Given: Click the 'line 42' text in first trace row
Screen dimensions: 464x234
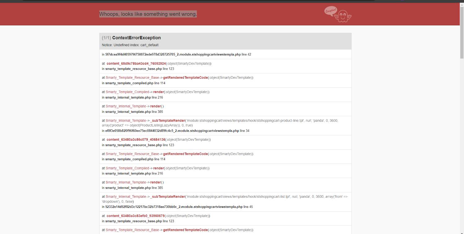Looking at the screenshot, I should pos(246,55).
